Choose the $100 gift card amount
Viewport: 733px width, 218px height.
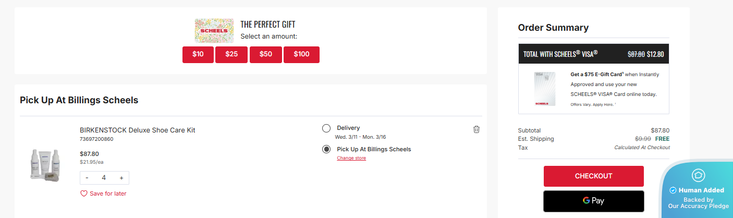pos(301,54)
